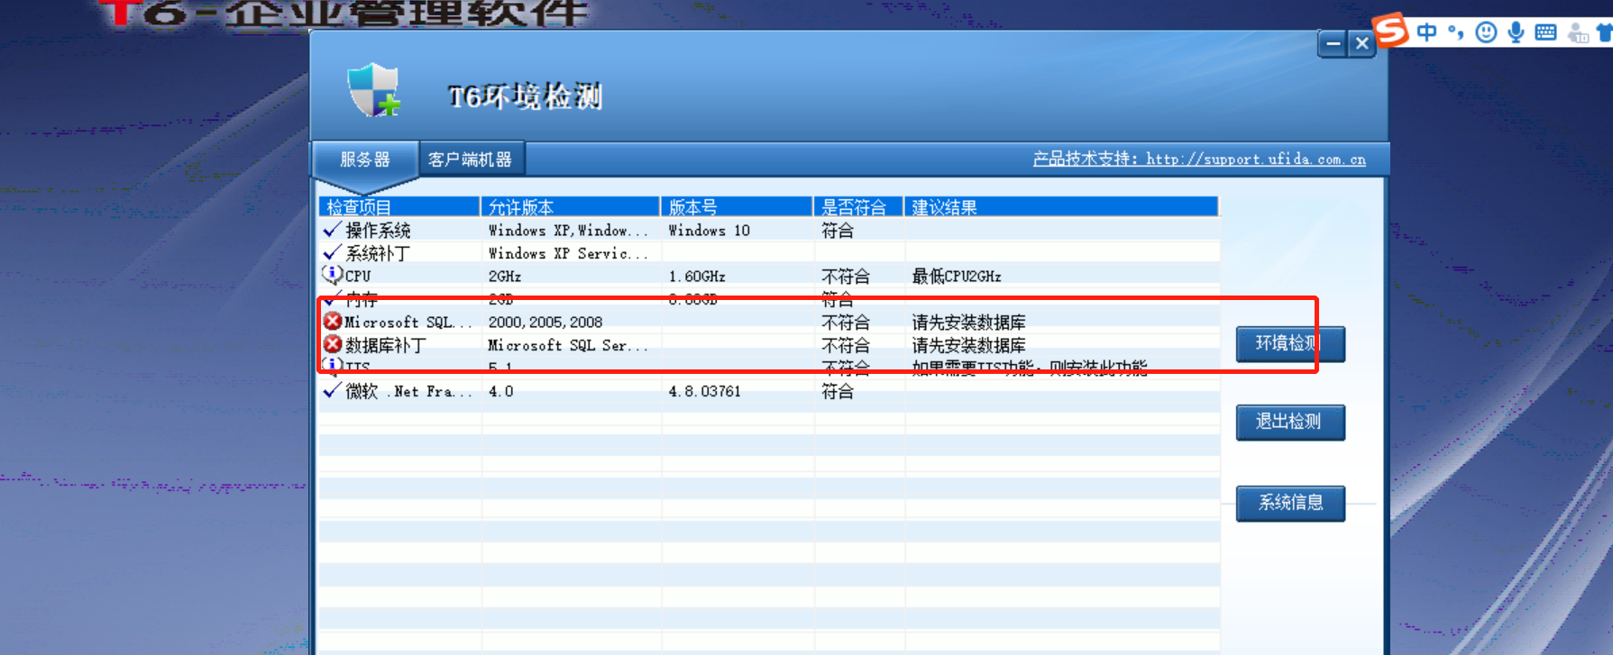Image resolution: width=1613 pixels, height=655 pixels.
Task: Click the T6 shield icon in header
Action: (374, 90)
